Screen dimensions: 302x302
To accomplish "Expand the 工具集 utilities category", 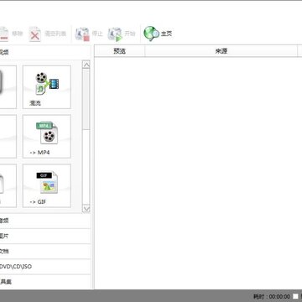I will 45,282.
